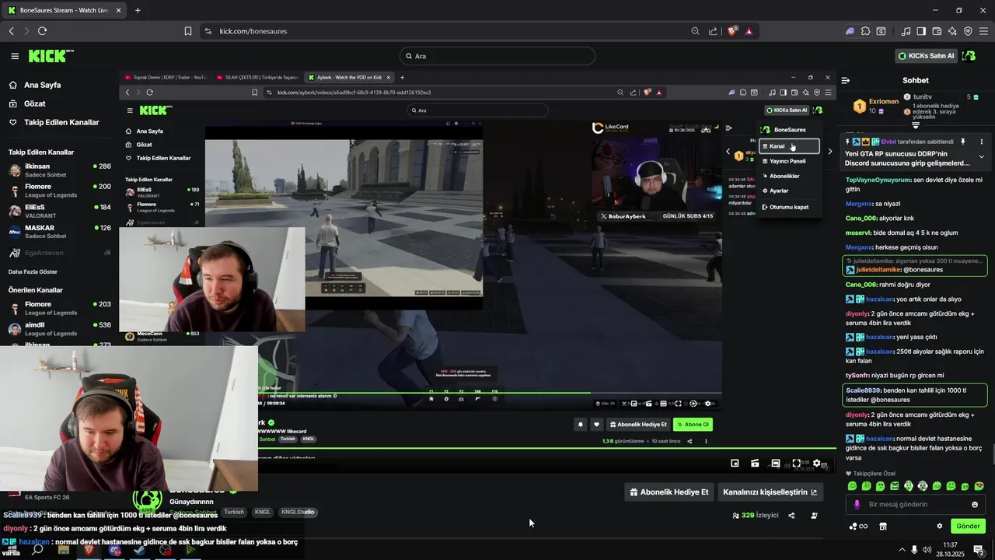Show hidden system tray icons
The width and height of the screenshot is (995, 560).
point(902,550)
